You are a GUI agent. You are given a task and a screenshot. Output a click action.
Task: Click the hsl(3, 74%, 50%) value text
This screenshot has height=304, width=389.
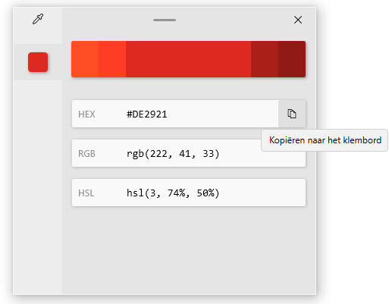[x=173, y=193]
